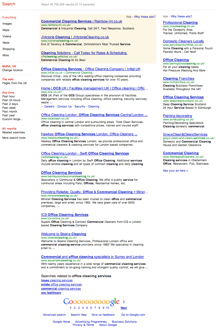Click the Careers sitelink under OCS

tap(49, 107)
